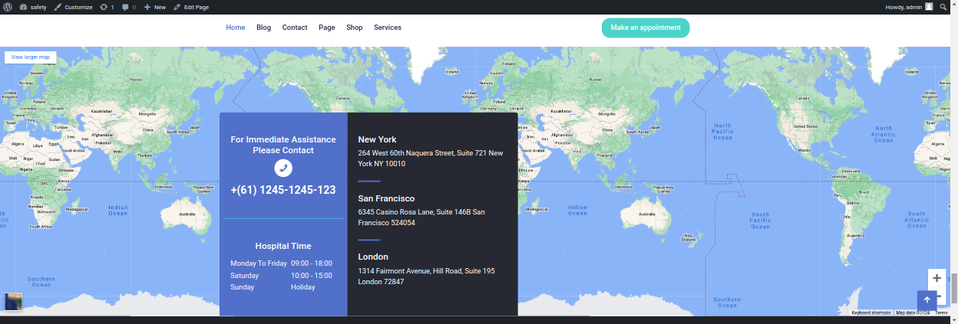Screen dimensions: 958x324
Task: Open the Howdy, admin account menu
Action: 905,7
